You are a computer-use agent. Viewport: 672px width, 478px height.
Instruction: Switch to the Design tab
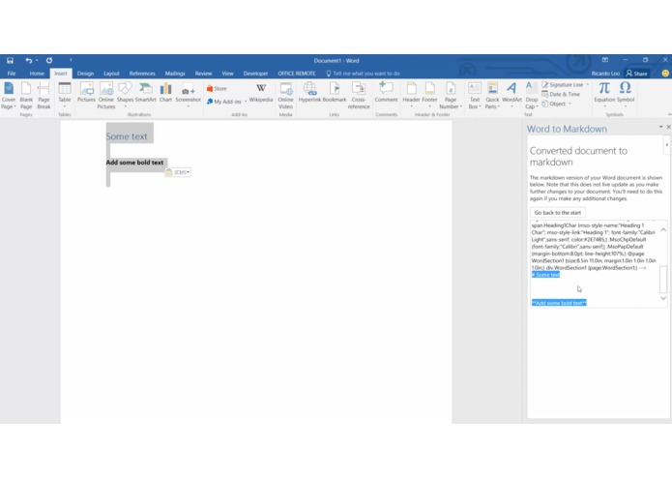[85, 74]
